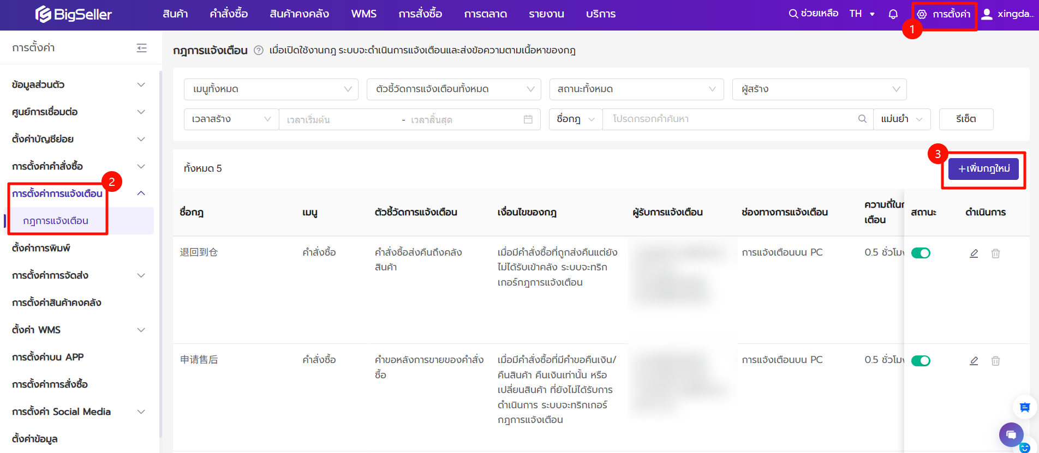Open the TH language selector
The image size is (1039, 453).
tap(862, 14)
